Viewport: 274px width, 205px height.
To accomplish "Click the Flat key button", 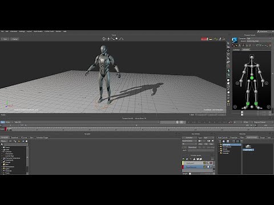I will 205,144.
